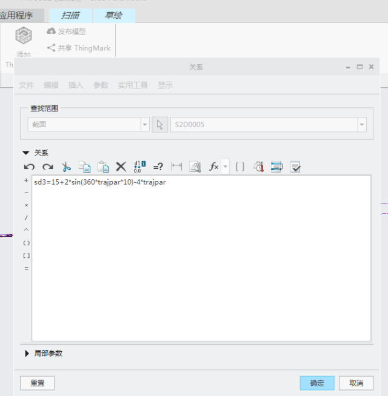Verify relations with the checkmark icon

(x=295, y=167)
